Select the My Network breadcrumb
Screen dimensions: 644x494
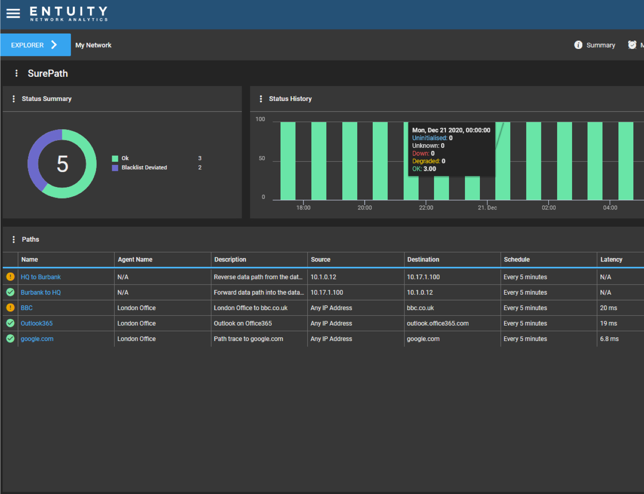point(93,45)
